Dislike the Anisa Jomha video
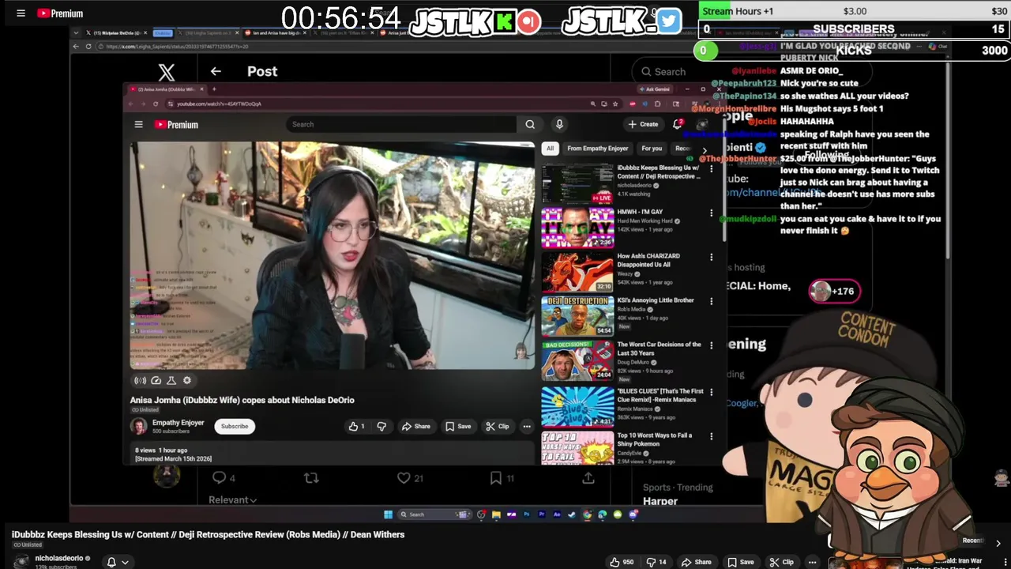 pyautogui.click(x=381, y=426)
